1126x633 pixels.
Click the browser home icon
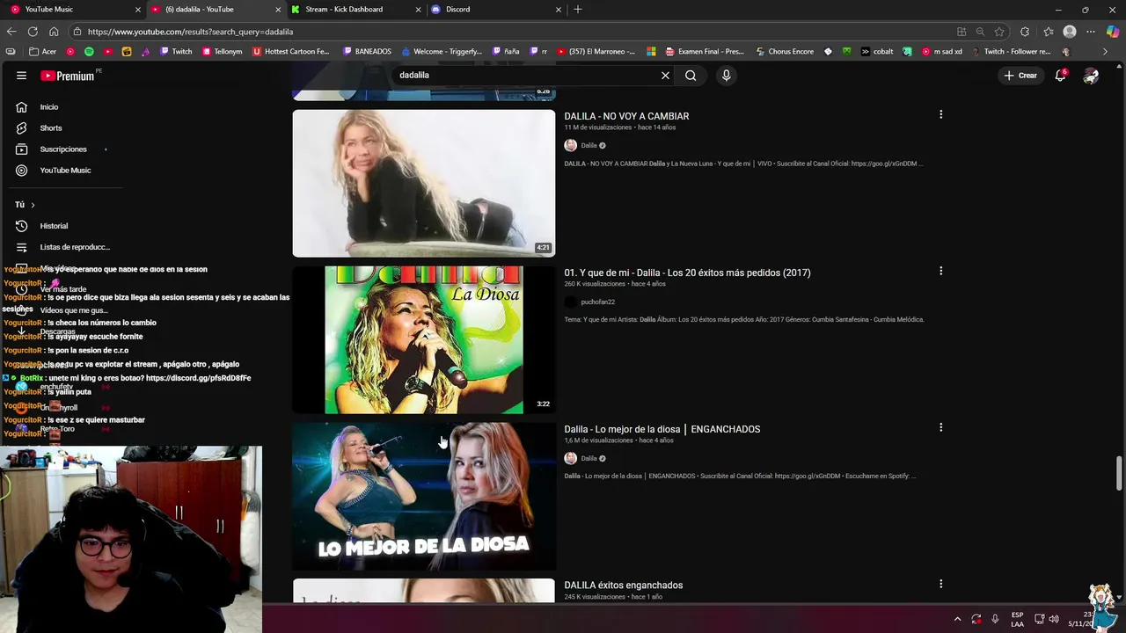(x=54, y=32)
